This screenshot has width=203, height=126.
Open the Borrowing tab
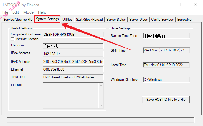184,20
